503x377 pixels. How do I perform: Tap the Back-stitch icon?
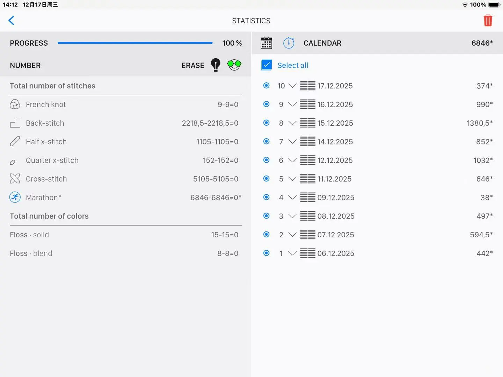15,123
